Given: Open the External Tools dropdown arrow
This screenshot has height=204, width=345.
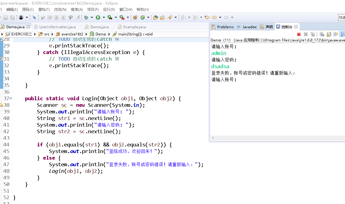Looking at the screenshot, I should point(128,17).
